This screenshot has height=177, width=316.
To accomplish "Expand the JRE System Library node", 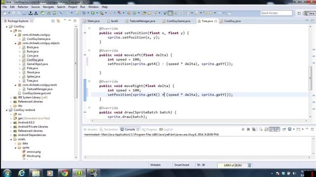I will (11, 97).
